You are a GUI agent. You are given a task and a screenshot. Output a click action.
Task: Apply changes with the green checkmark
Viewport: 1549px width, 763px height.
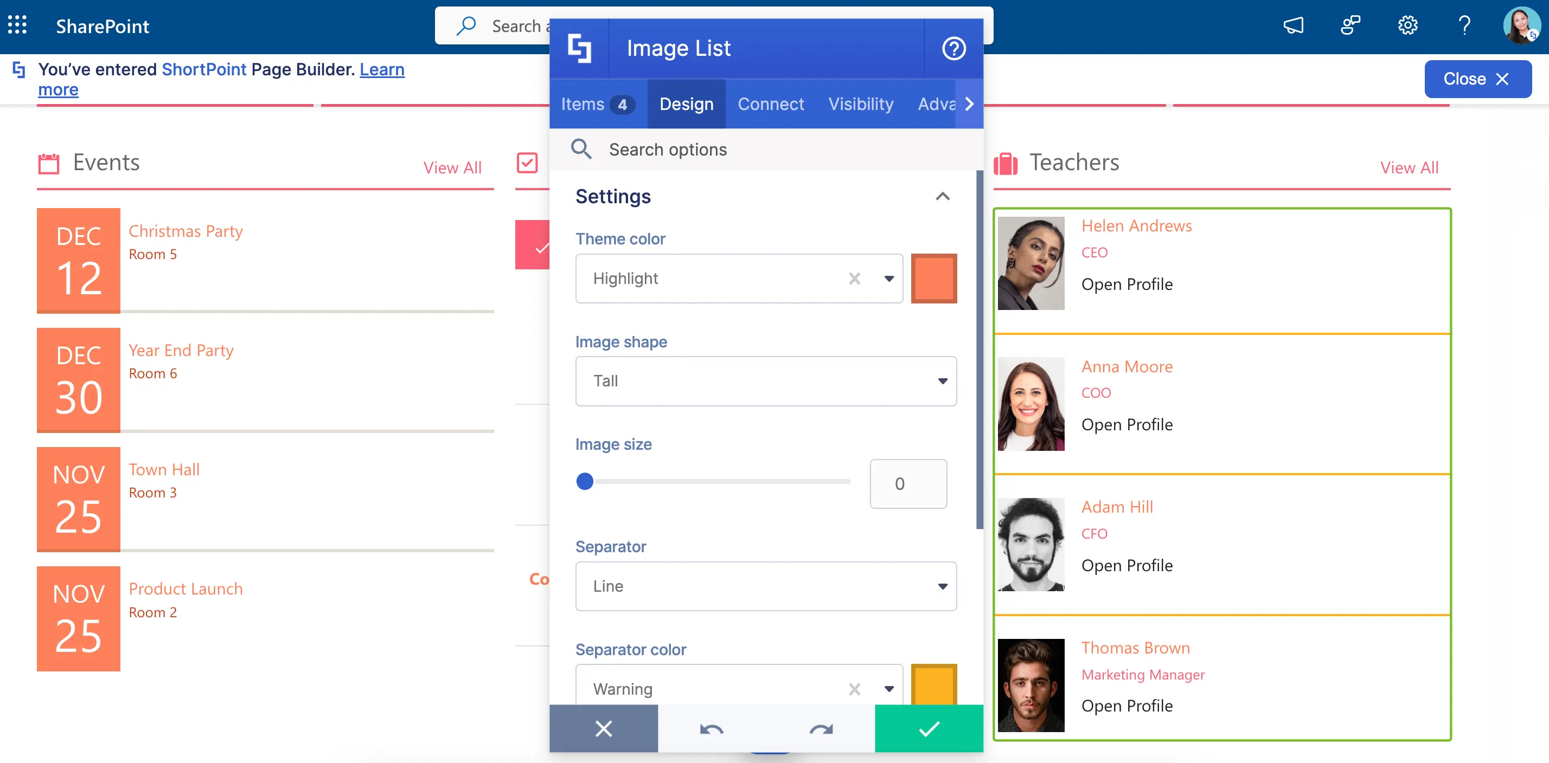click(x=929, y=728)
